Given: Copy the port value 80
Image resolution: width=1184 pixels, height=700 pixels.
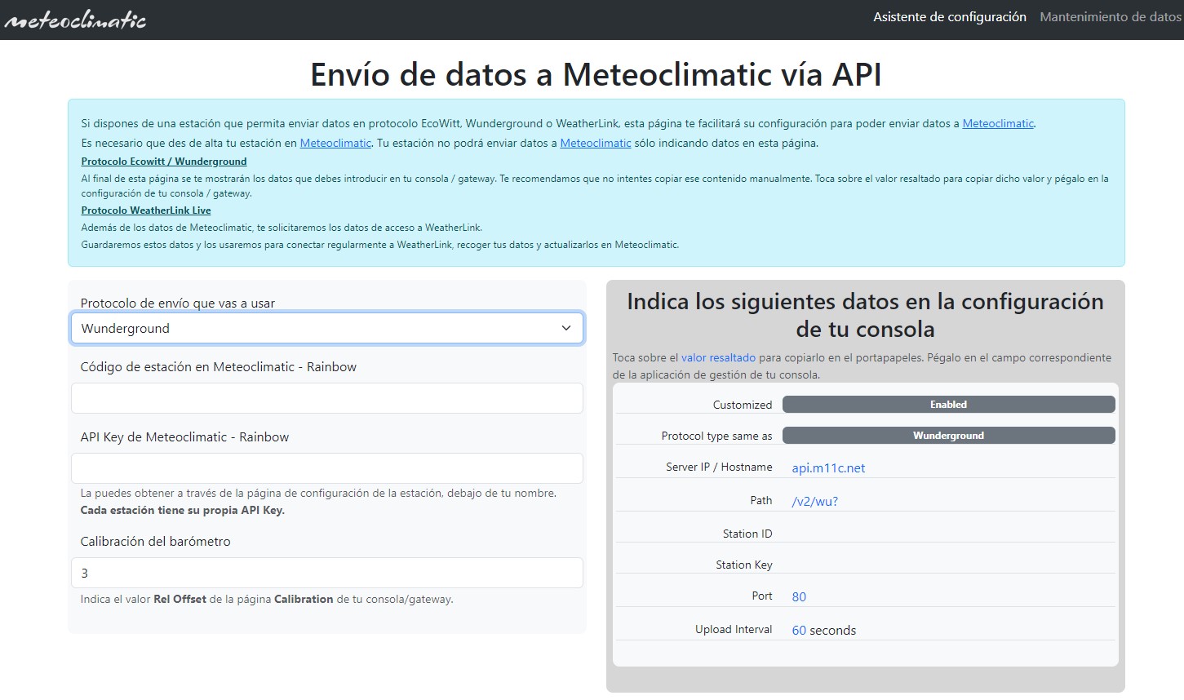Looking at the screenshot, I should [x=799, y=597].
